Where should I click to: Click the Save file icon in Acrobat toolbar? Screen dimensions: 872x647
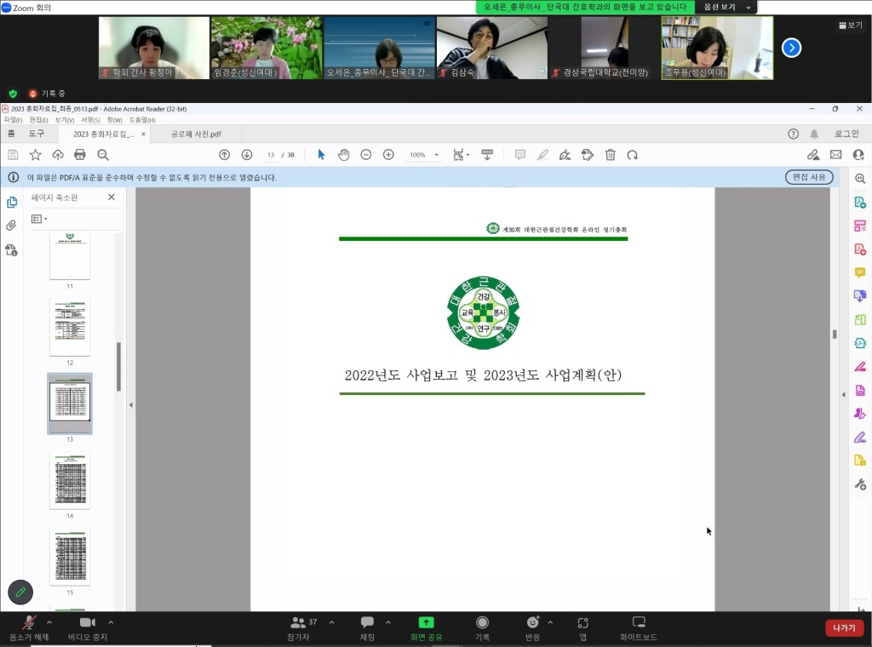click(13, 155)
